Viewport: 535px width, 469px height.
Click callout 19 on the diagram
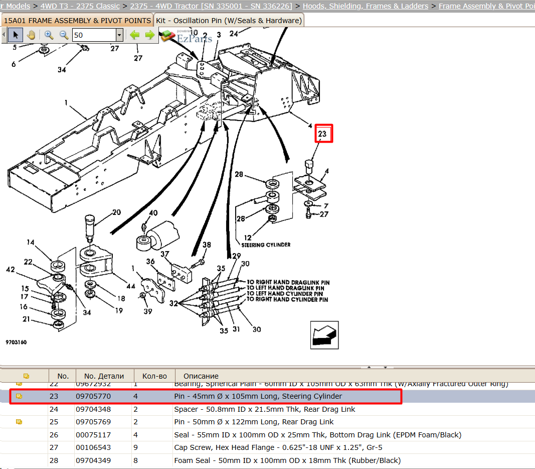click(119, 310)
